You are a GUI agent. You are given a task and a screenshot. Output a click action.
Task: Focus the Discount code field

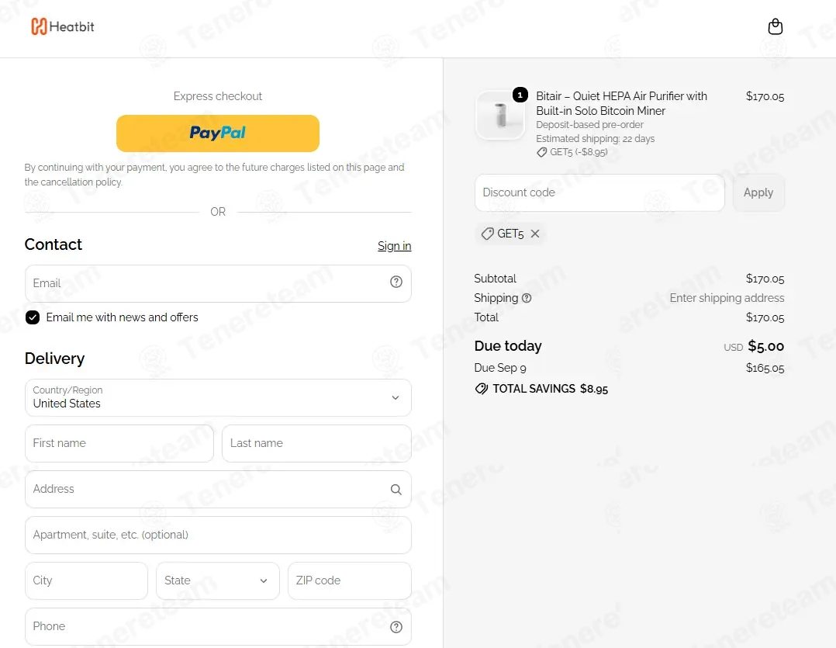599,192
